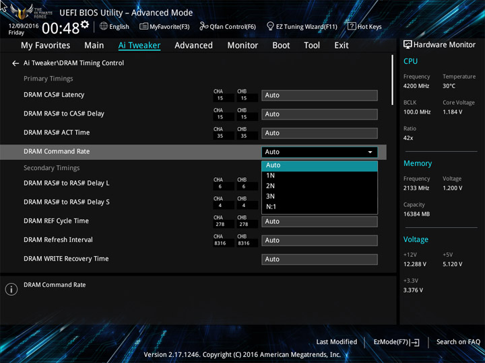Click memory frequency value 2133 MHz

pos(416,188)
